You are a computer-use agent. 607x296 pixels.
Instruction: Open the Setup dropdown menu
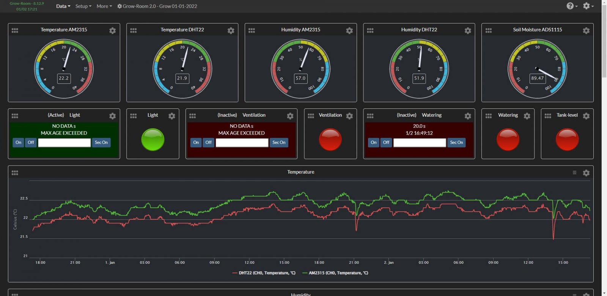click(x=83, y=6)
